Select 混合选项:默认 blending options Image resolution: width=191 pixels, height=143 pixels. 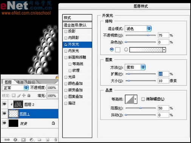point(77,25)
